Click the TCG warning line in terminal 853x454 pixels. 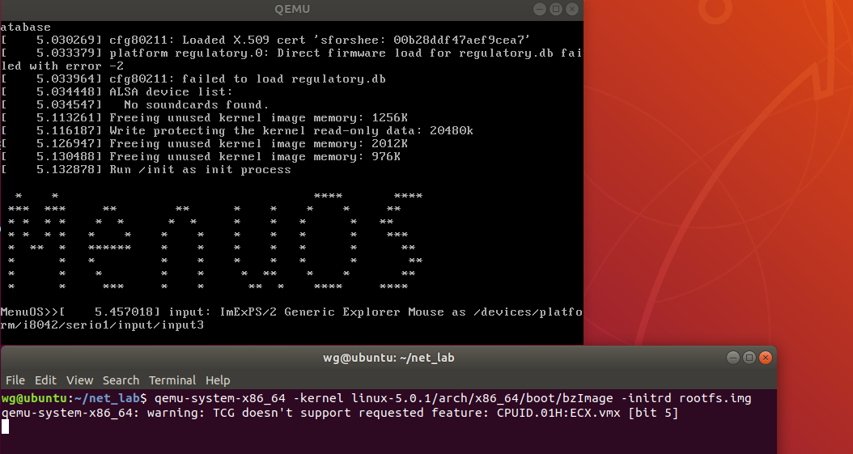pyautogui.click(x=340, y=414)
